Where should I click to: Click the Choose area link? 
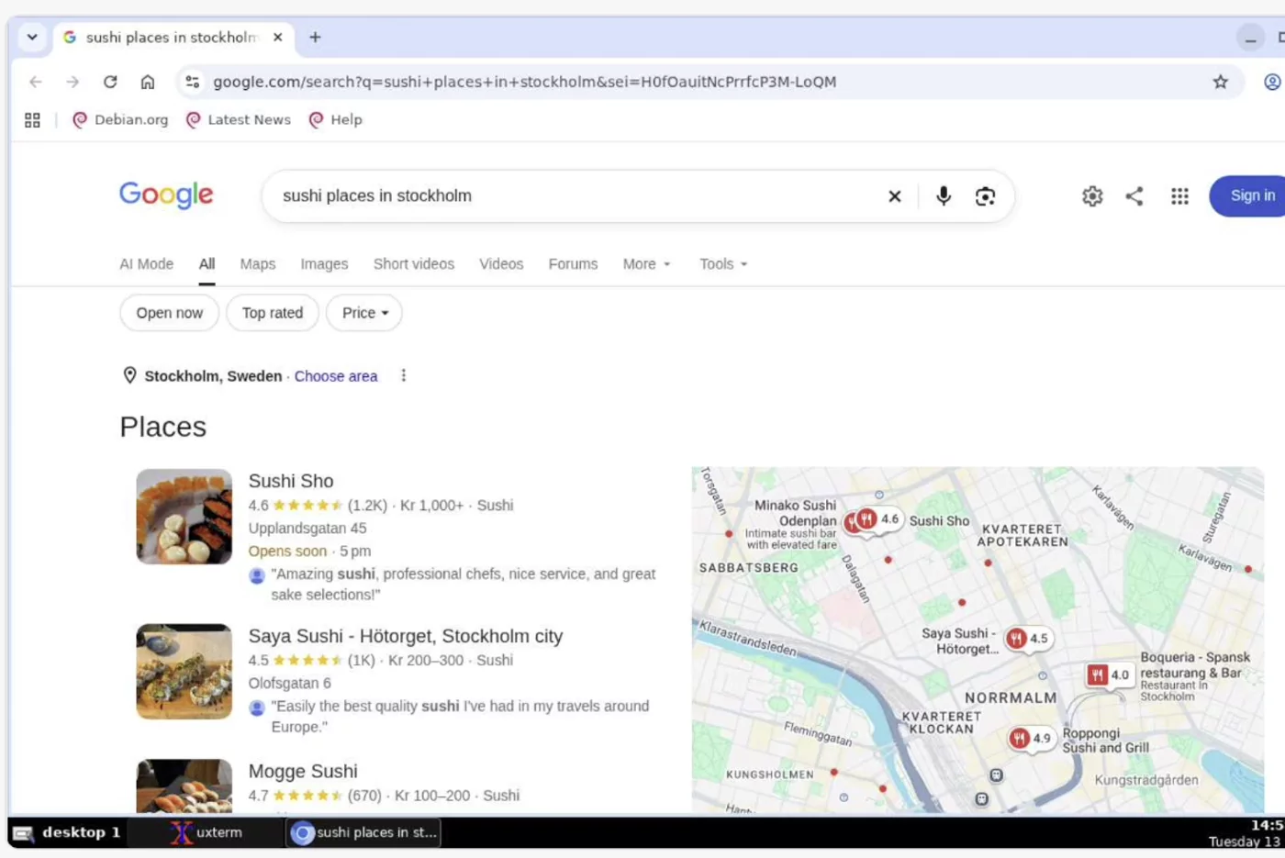click(336, 376)
